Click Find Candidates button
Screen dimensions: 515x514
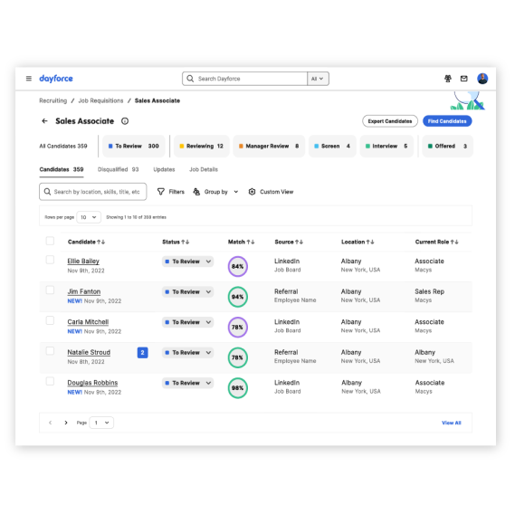coord(447,121)
